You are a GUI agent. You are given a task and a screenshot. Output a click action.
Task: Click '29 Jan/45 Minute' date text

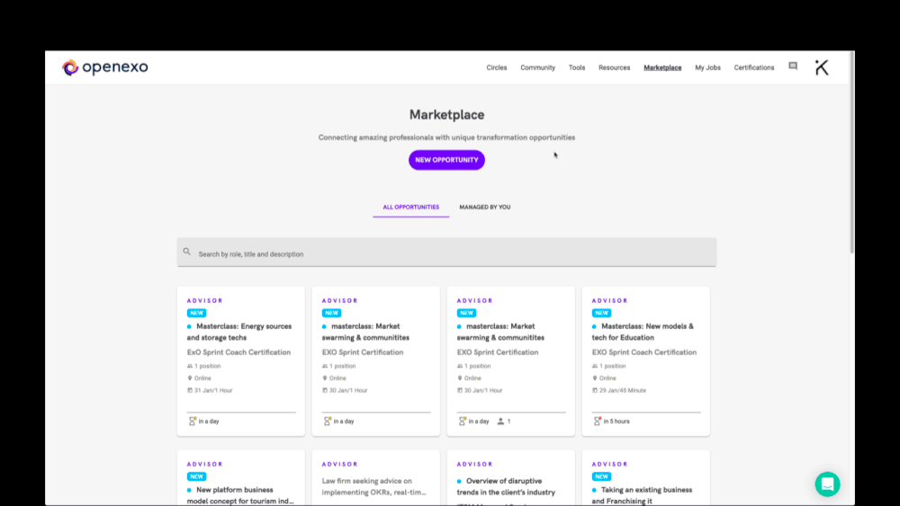tap(623, 390)
